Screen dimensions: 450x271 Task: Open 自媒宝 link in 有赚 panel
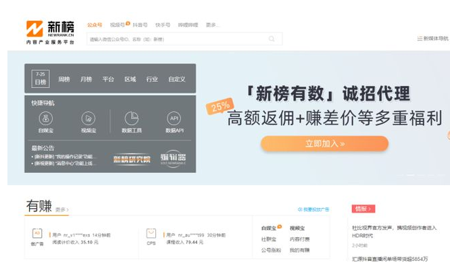[x=269, y=228]
